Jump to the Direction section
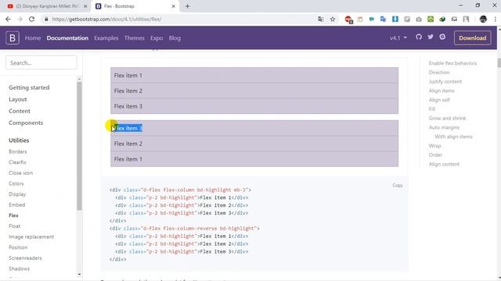 coord(439,73)
